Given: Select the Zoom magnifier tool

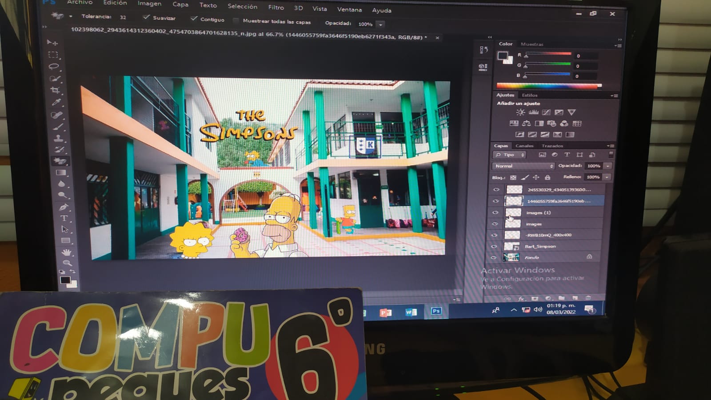Looking at the screenshot, I should click(67, 263).
